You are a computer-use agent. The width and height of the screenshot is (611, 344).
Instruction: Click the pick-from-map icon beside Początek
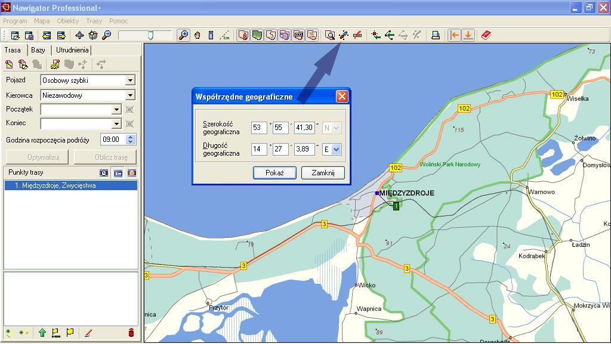(x=129, y=110)
